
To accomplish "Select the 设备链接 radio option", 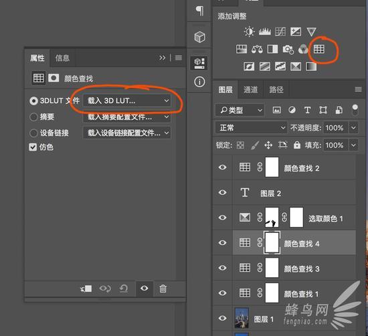I will pos(33,133).
